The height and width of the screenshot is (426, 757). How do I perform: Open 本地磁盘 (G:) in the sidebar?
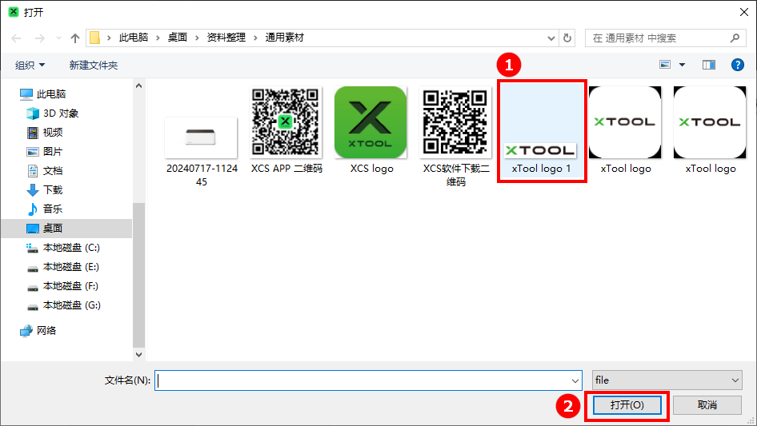click(63, 305)
